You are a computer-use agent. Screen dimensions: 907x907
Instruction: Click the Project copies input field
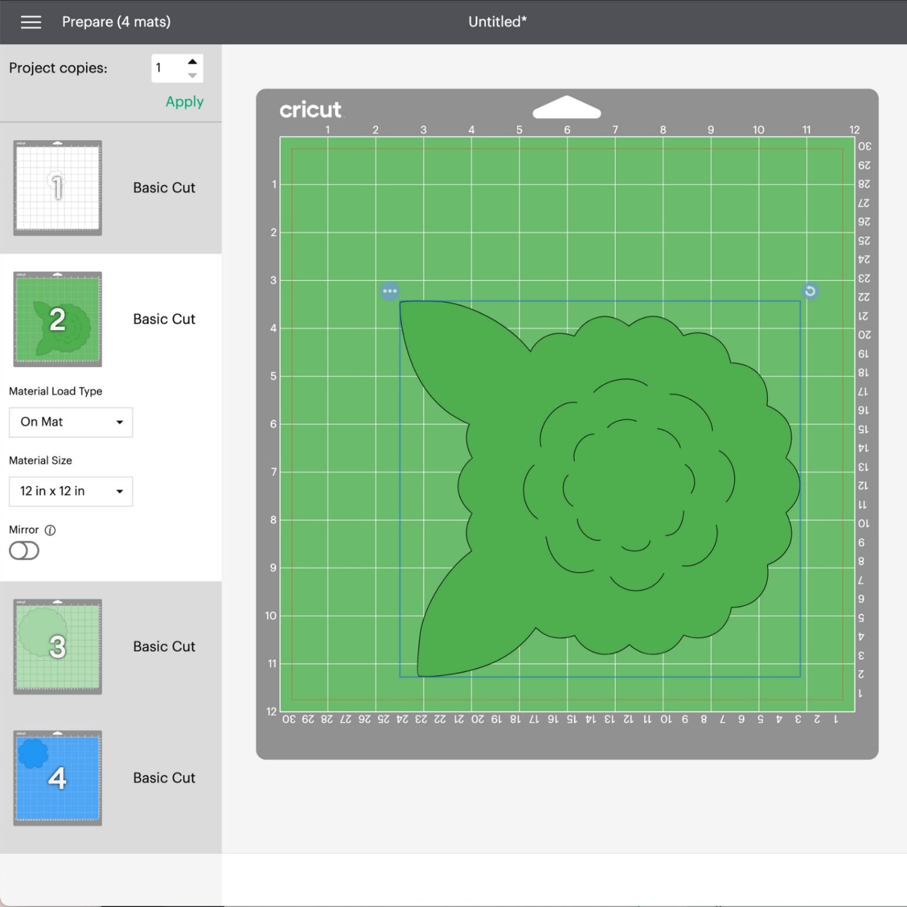pyautogui.click(x=168, y=68)
